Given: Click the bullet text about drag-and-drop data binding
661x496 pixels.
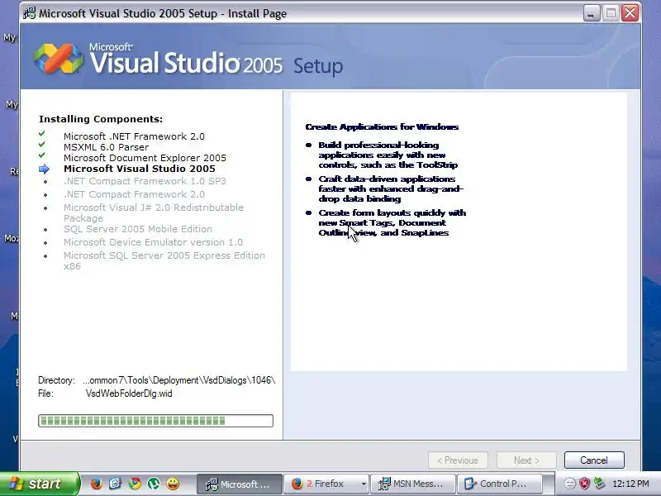Looking at the screenshot, I should [x=391, y=188].
